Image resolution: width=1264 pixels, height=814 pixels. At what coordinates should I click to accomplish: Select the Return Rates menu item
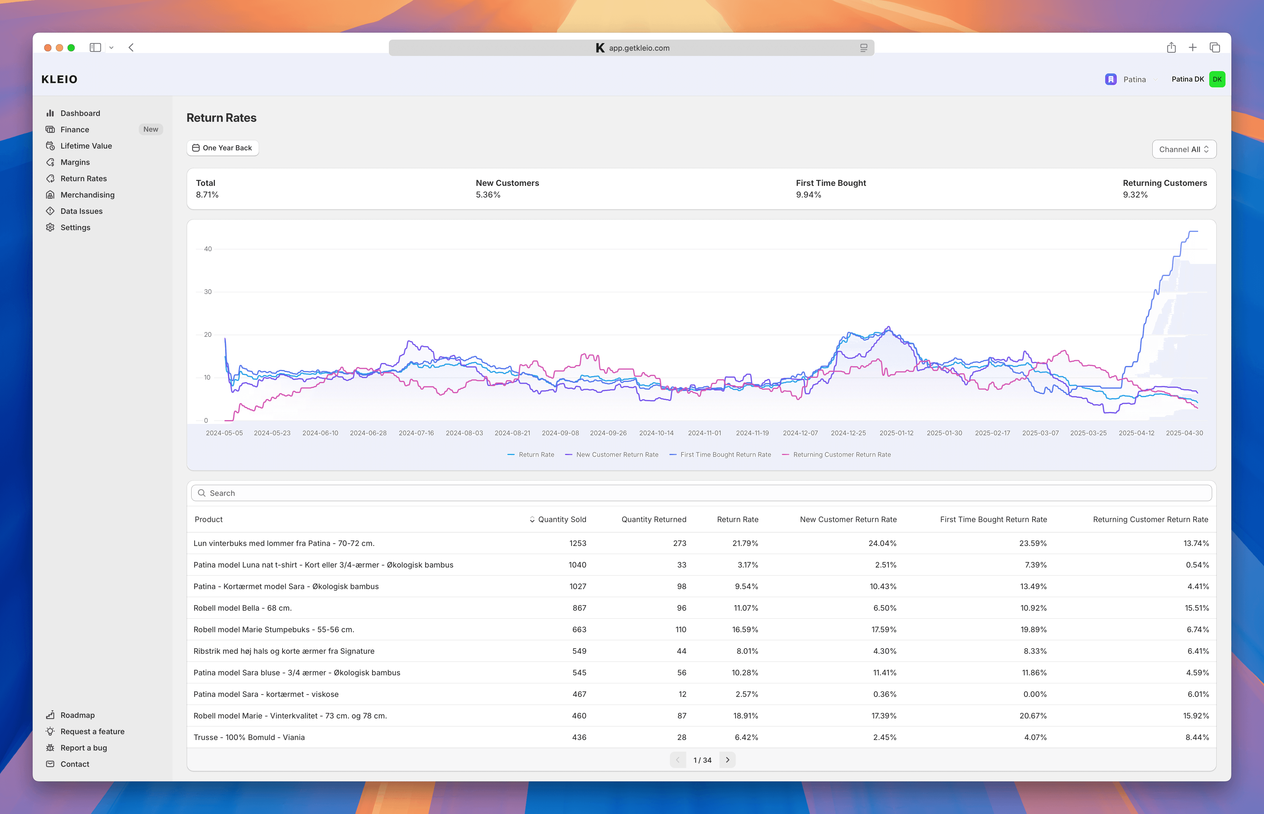(x=83, y=179)
